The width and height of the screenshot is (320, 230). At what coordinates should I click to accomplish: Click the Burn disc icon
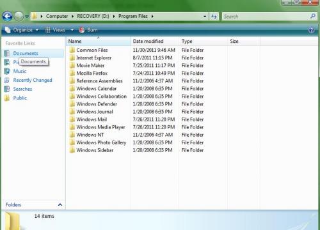tap(82, 30)
